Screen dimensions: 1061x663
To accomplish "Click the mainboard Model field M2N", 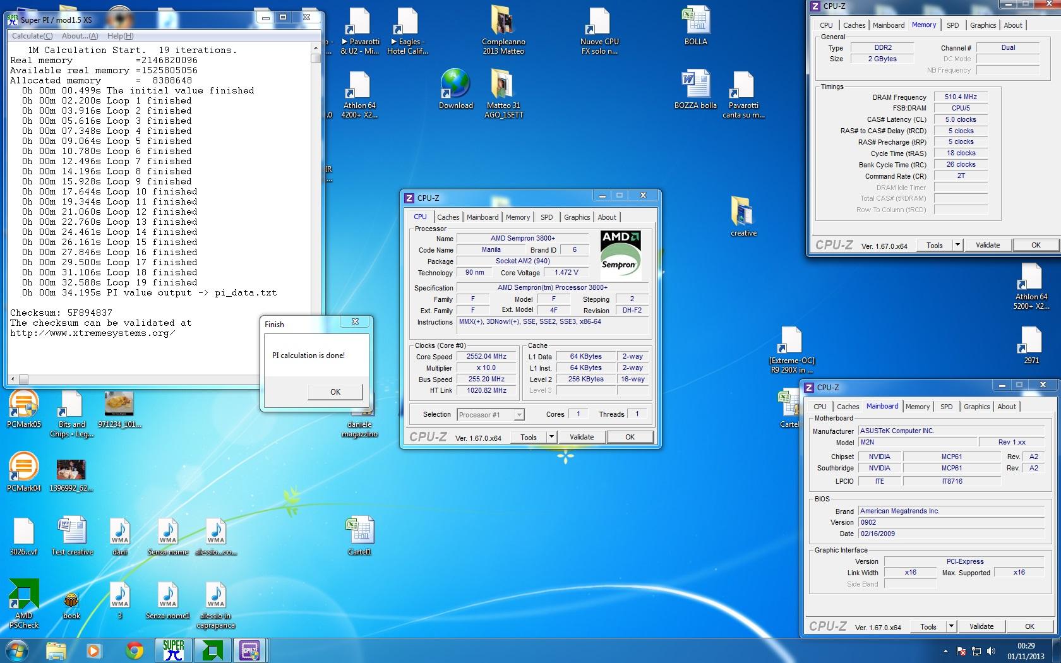I will coord(918,442).
